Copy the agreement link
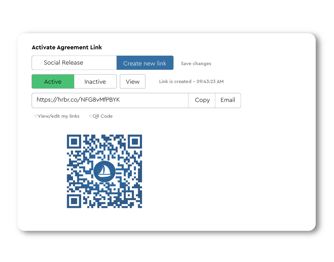The width and height of the screenshot is (334, 262). (x=202, y=100)
